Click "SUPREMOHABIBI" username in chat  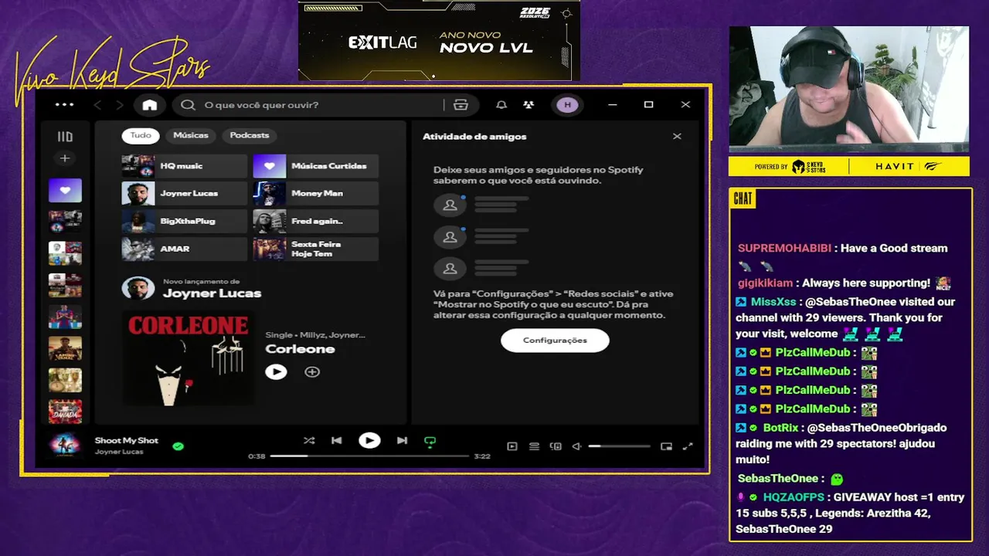(784, 249)
